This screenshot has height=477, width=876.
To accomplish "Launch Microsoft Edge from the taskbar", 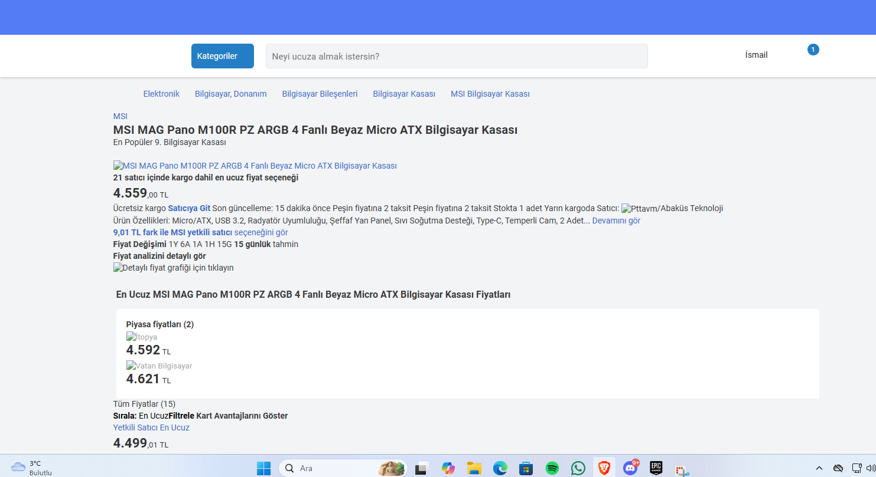I will 500,468.
